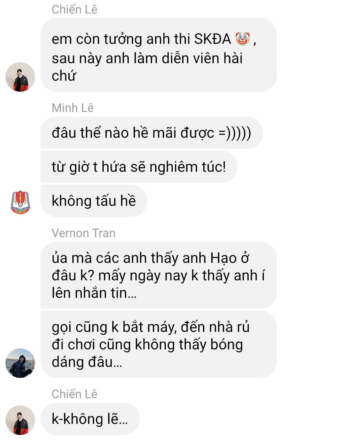This screenshot has height=442, width=345.
Task: Tap the "k-không lẽ..." message bubble
Action: 90,419
